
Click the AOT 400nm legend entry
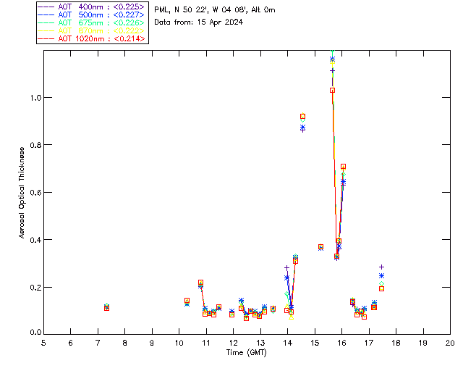coord(91,7)
